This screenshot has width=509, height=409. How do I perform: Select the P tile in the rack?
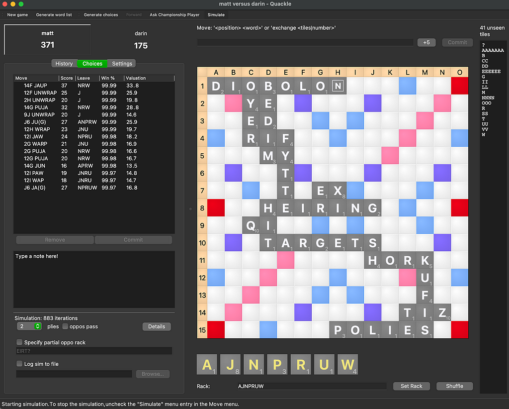tap(277, 365)
